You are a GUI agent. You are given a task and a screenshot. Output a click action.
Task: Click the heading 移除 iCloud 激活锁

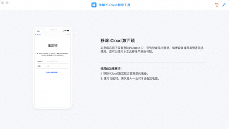118,41
